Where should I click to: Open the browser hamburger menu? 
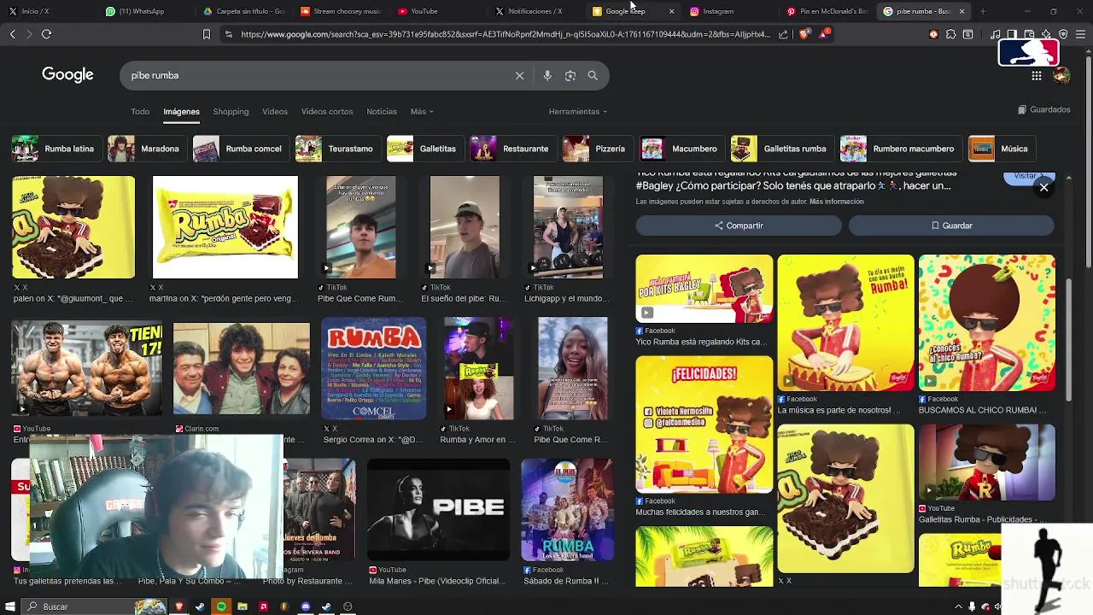(1080, 34)
